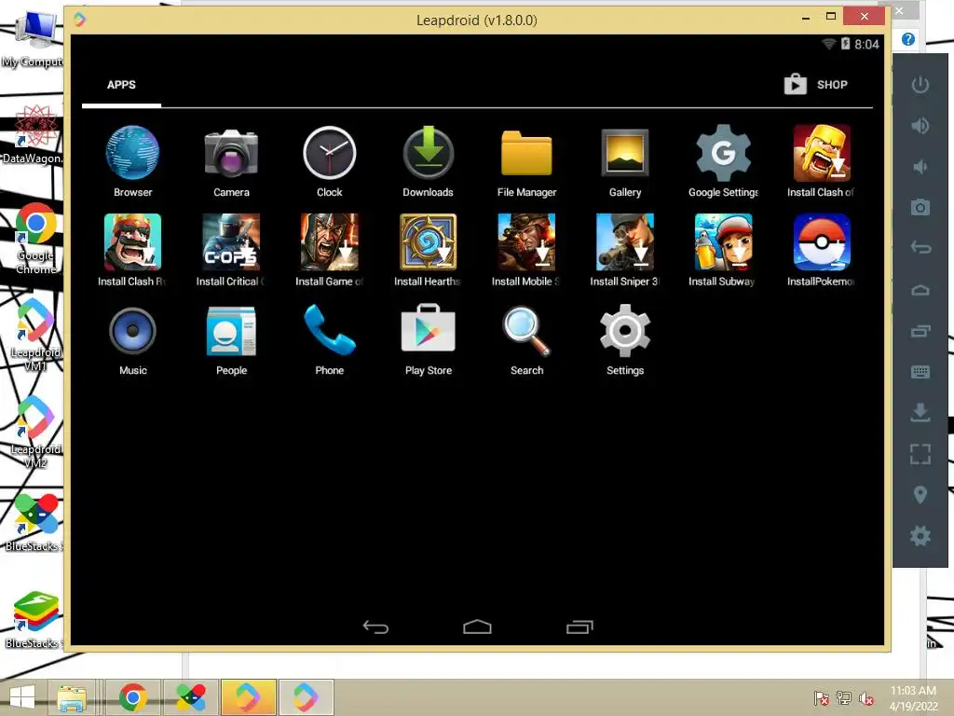
Task: Open Google Settings
Action: [723, 153]
